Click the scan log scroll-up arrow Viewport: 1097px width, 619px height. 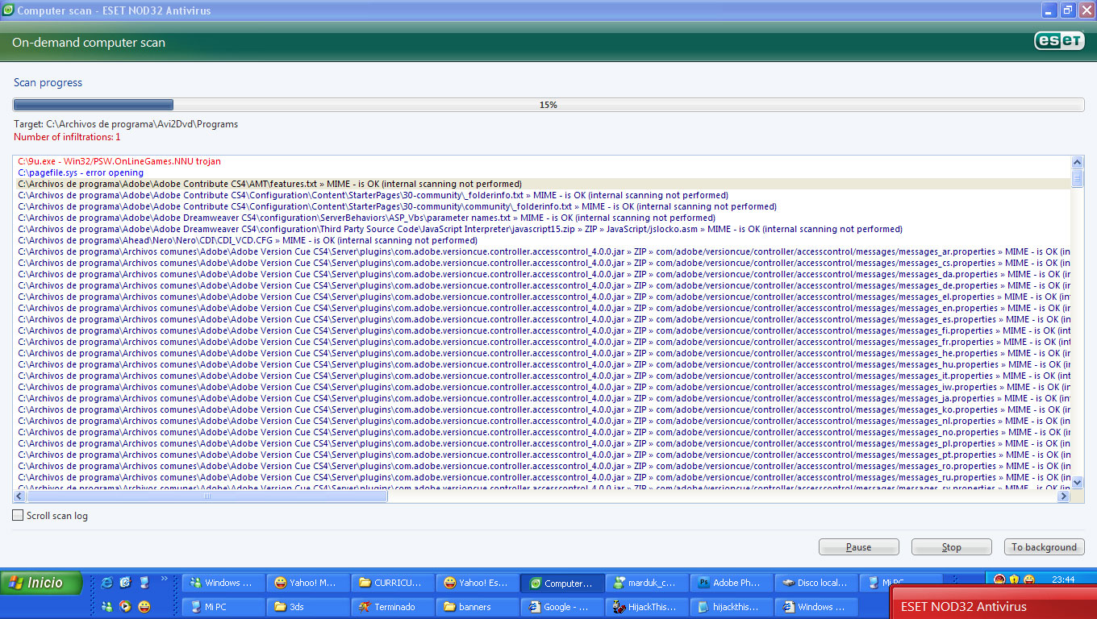click(1077, 162)
